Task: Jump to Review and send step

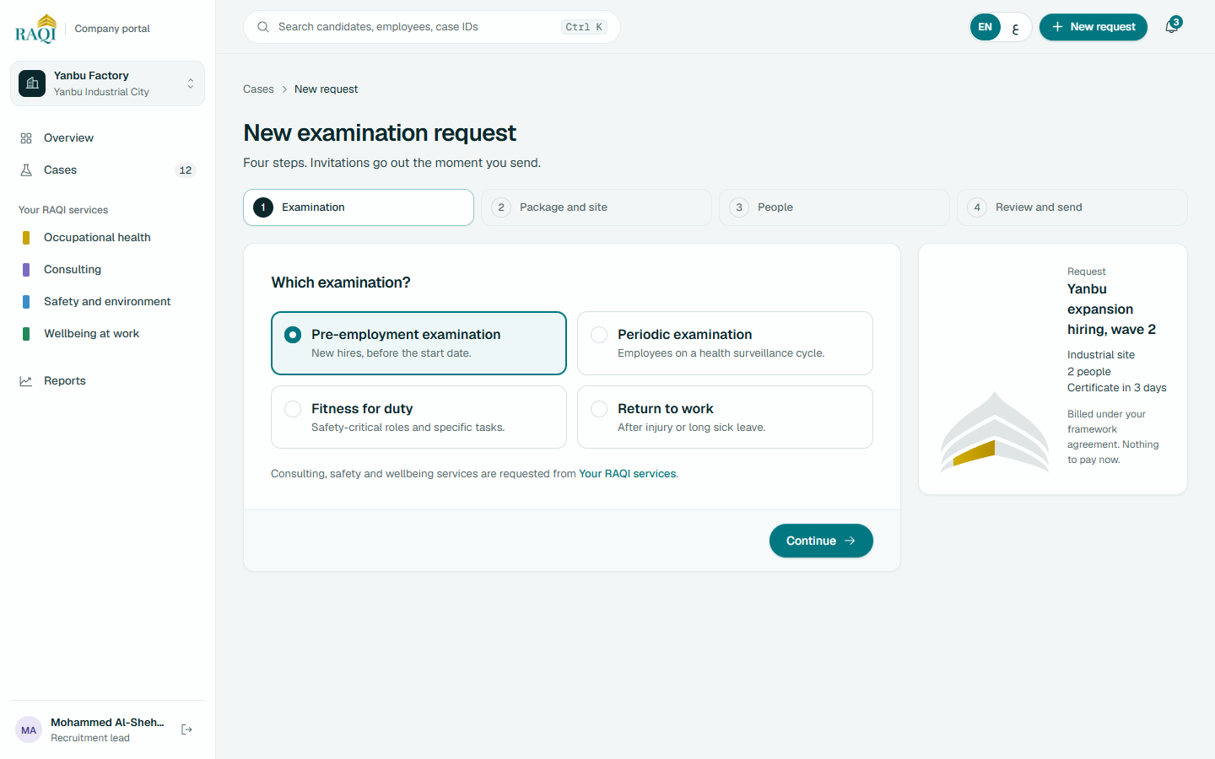Action: pos(1072,207)
